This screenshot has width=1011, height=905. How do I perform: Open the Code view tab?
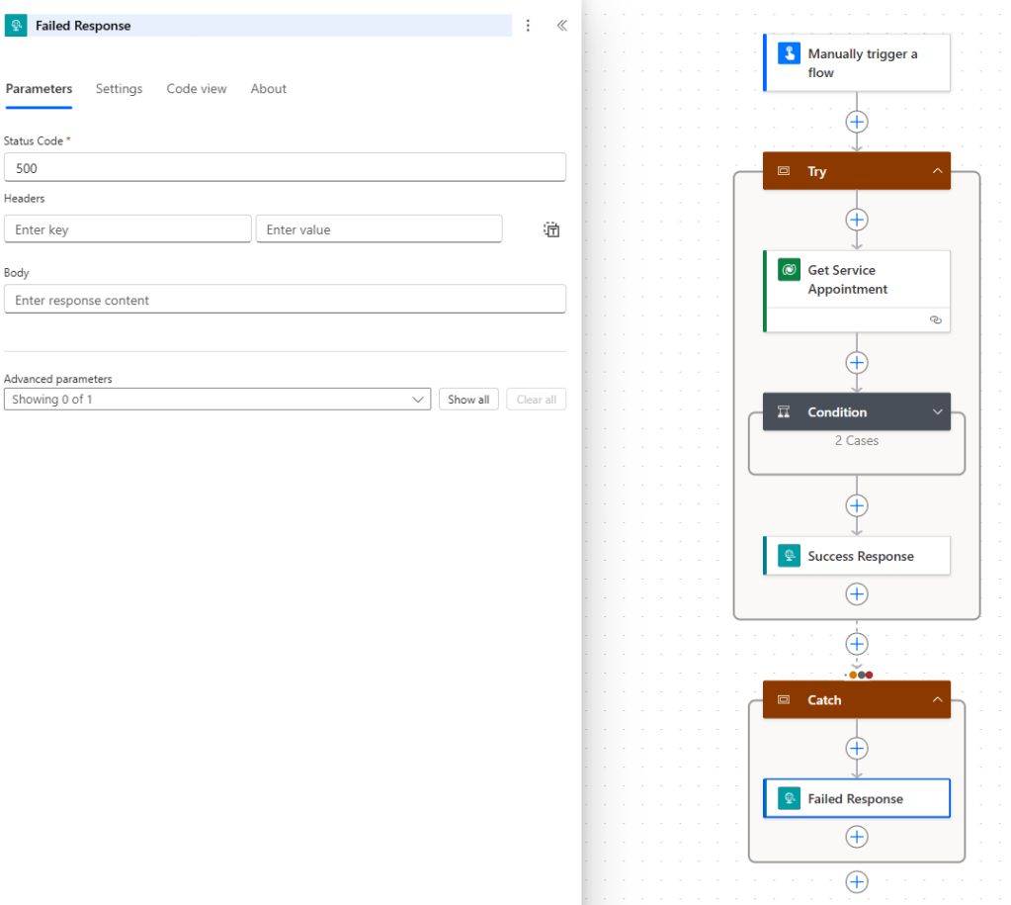(196, 89)
